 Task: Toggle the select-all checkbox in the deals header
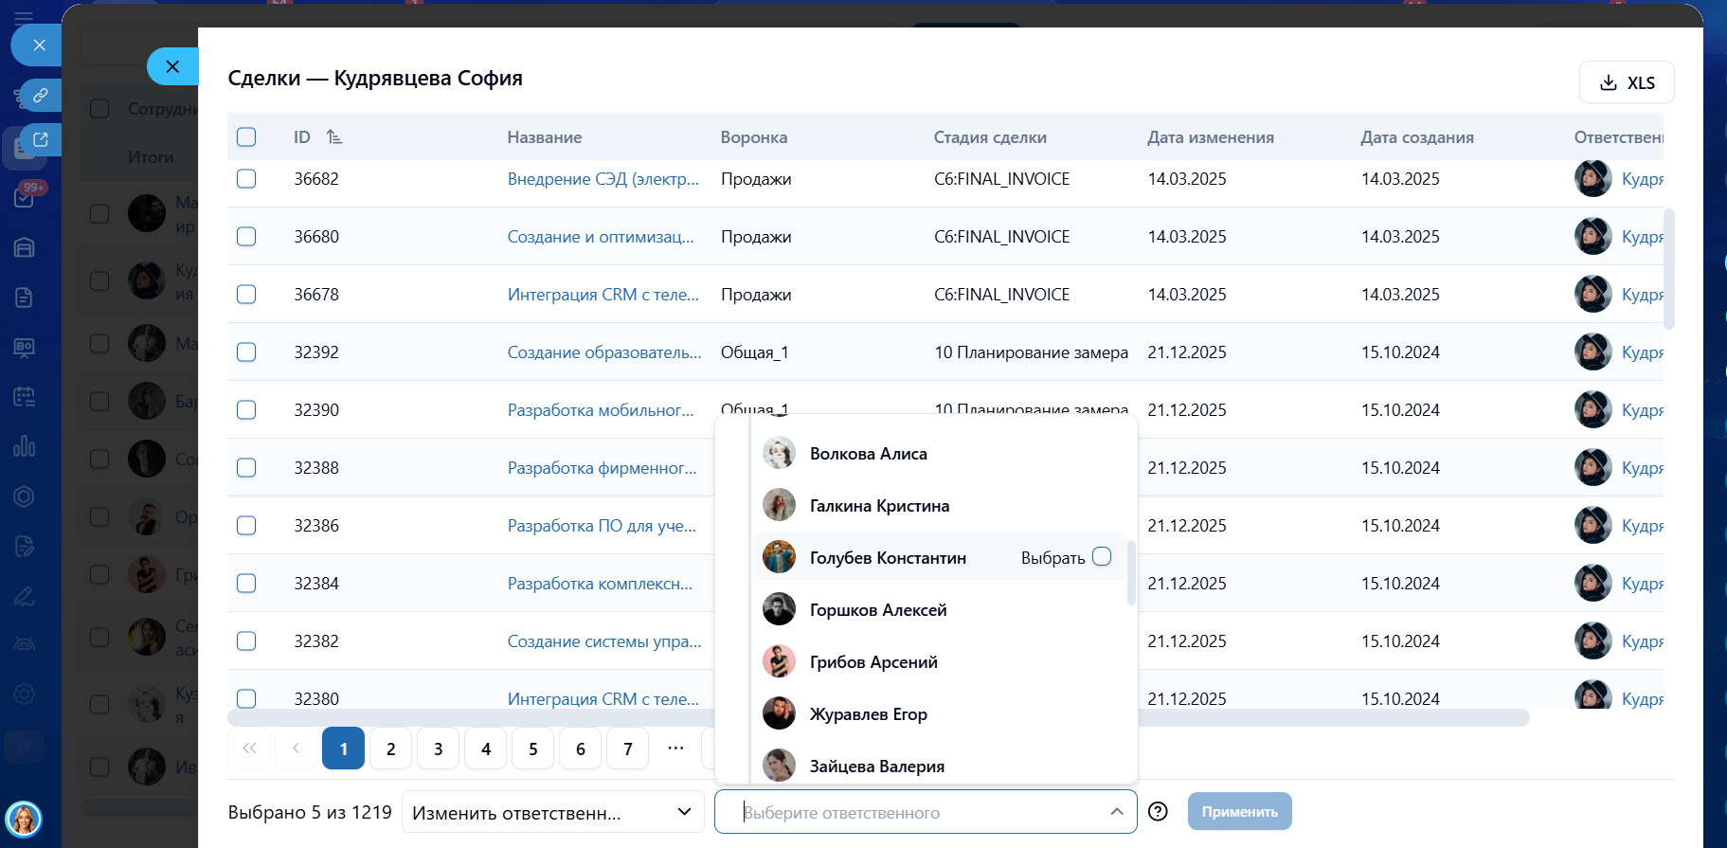click(246, 137)
